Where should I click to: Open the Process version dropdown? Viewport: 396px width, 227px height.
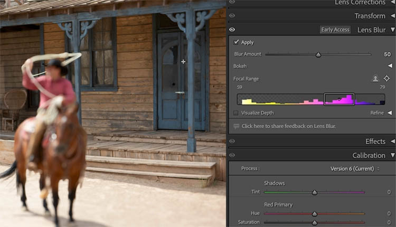point(355,169)
